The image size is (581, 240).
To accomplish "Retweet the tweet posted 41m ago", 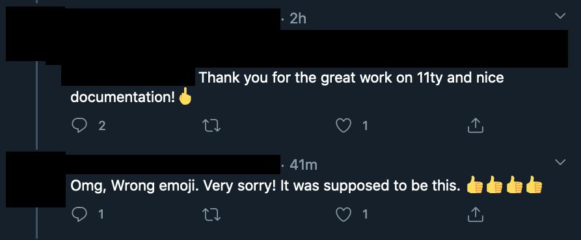I will pos(212,215).
